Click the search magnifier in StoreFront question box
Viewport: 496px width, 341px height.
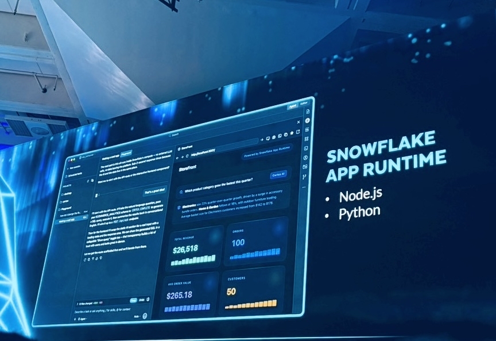pyautogui.click(x=181, y=191)
